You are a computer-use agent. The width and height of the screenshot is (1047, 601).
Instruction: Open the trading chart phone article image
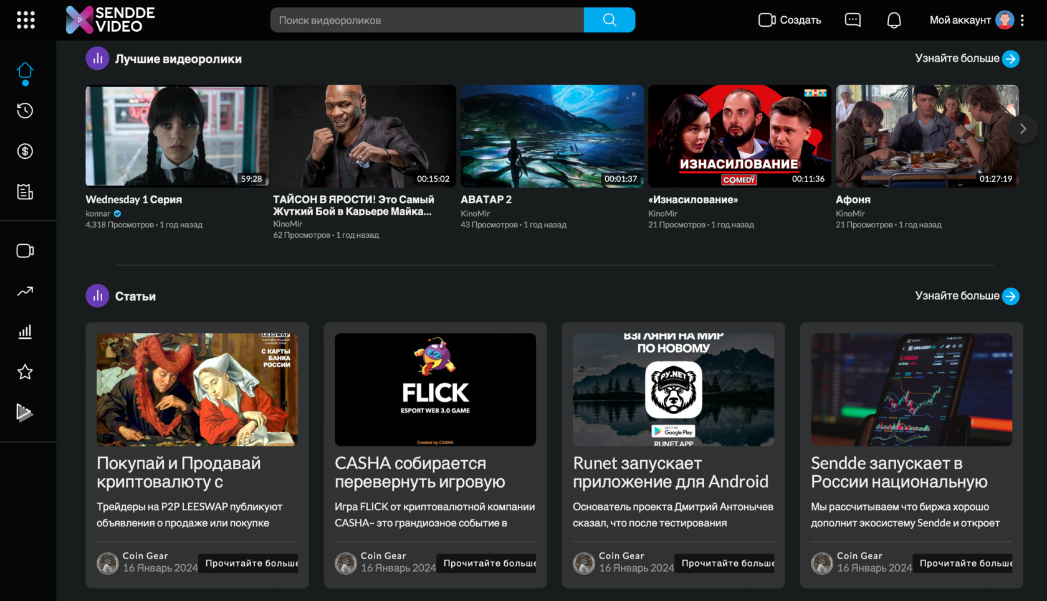tap(912, 389)
